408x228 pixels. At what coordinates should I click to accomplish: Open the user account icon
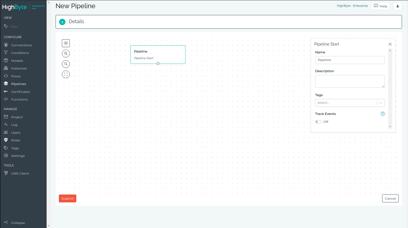397,6
